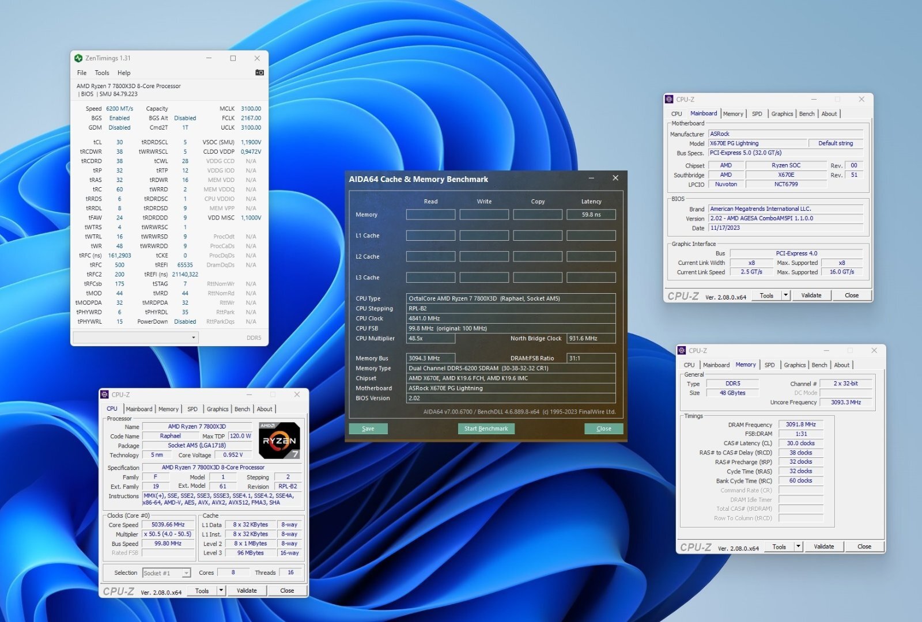
Task: Click the 6200 MT/s speed value in ZenTimings
Action: pos(119,109)
